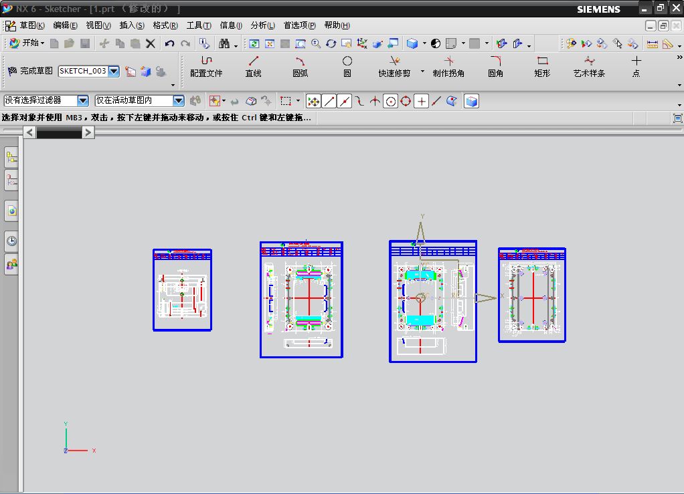
Task: Open the 格式(R) menu
Action: [165, 25]
